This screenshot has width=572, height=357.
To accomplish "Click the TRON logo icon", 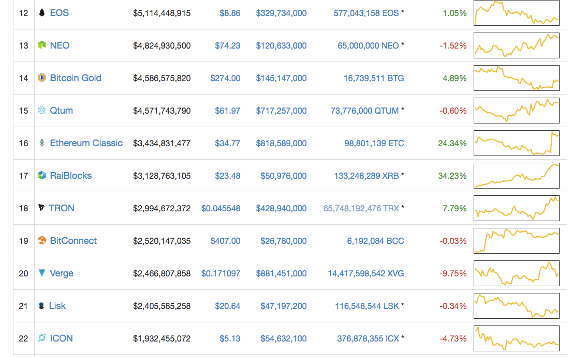I will [x=41, y=208].
